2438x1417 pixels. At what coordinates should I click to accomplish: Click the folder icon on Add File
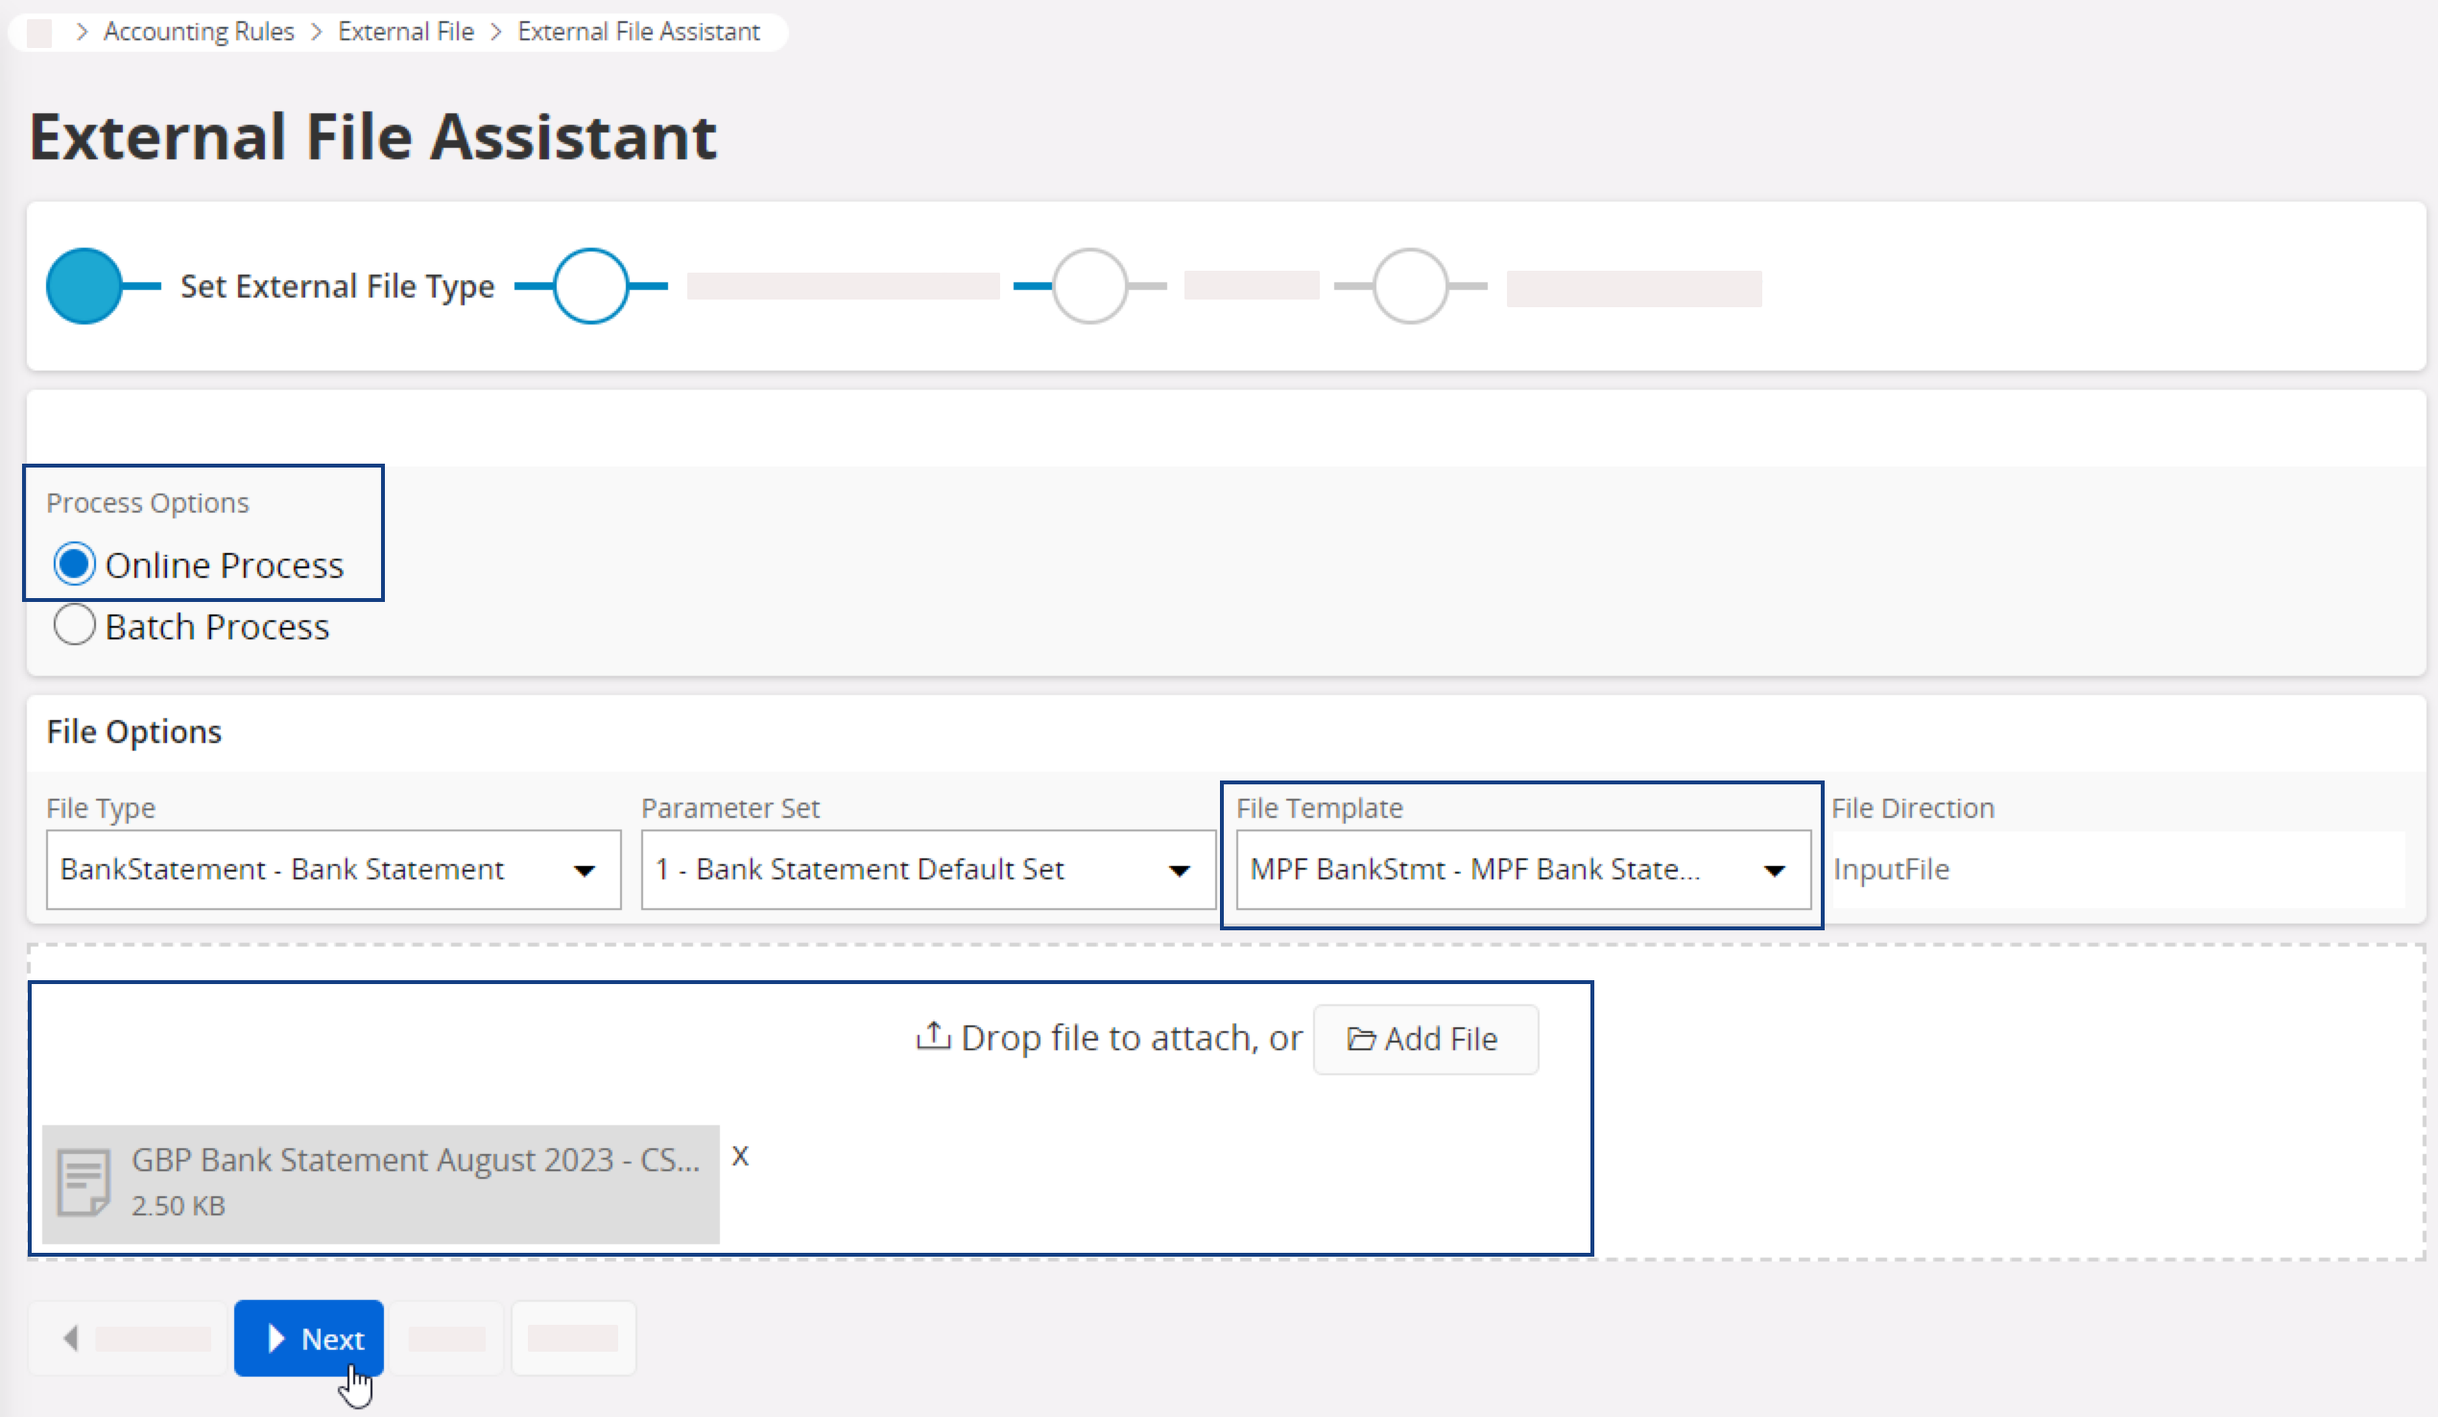point(1361,1040)
